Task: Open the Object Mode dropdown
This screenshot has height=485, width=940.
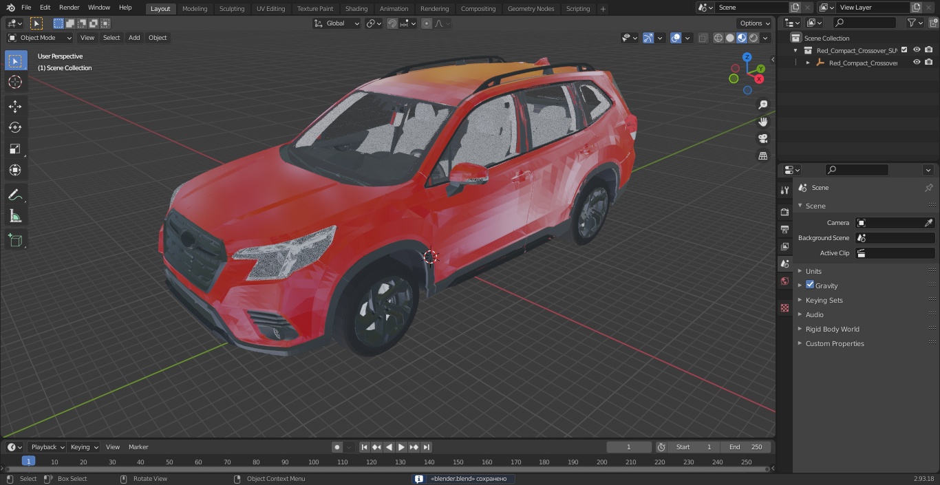Action: 40,38
